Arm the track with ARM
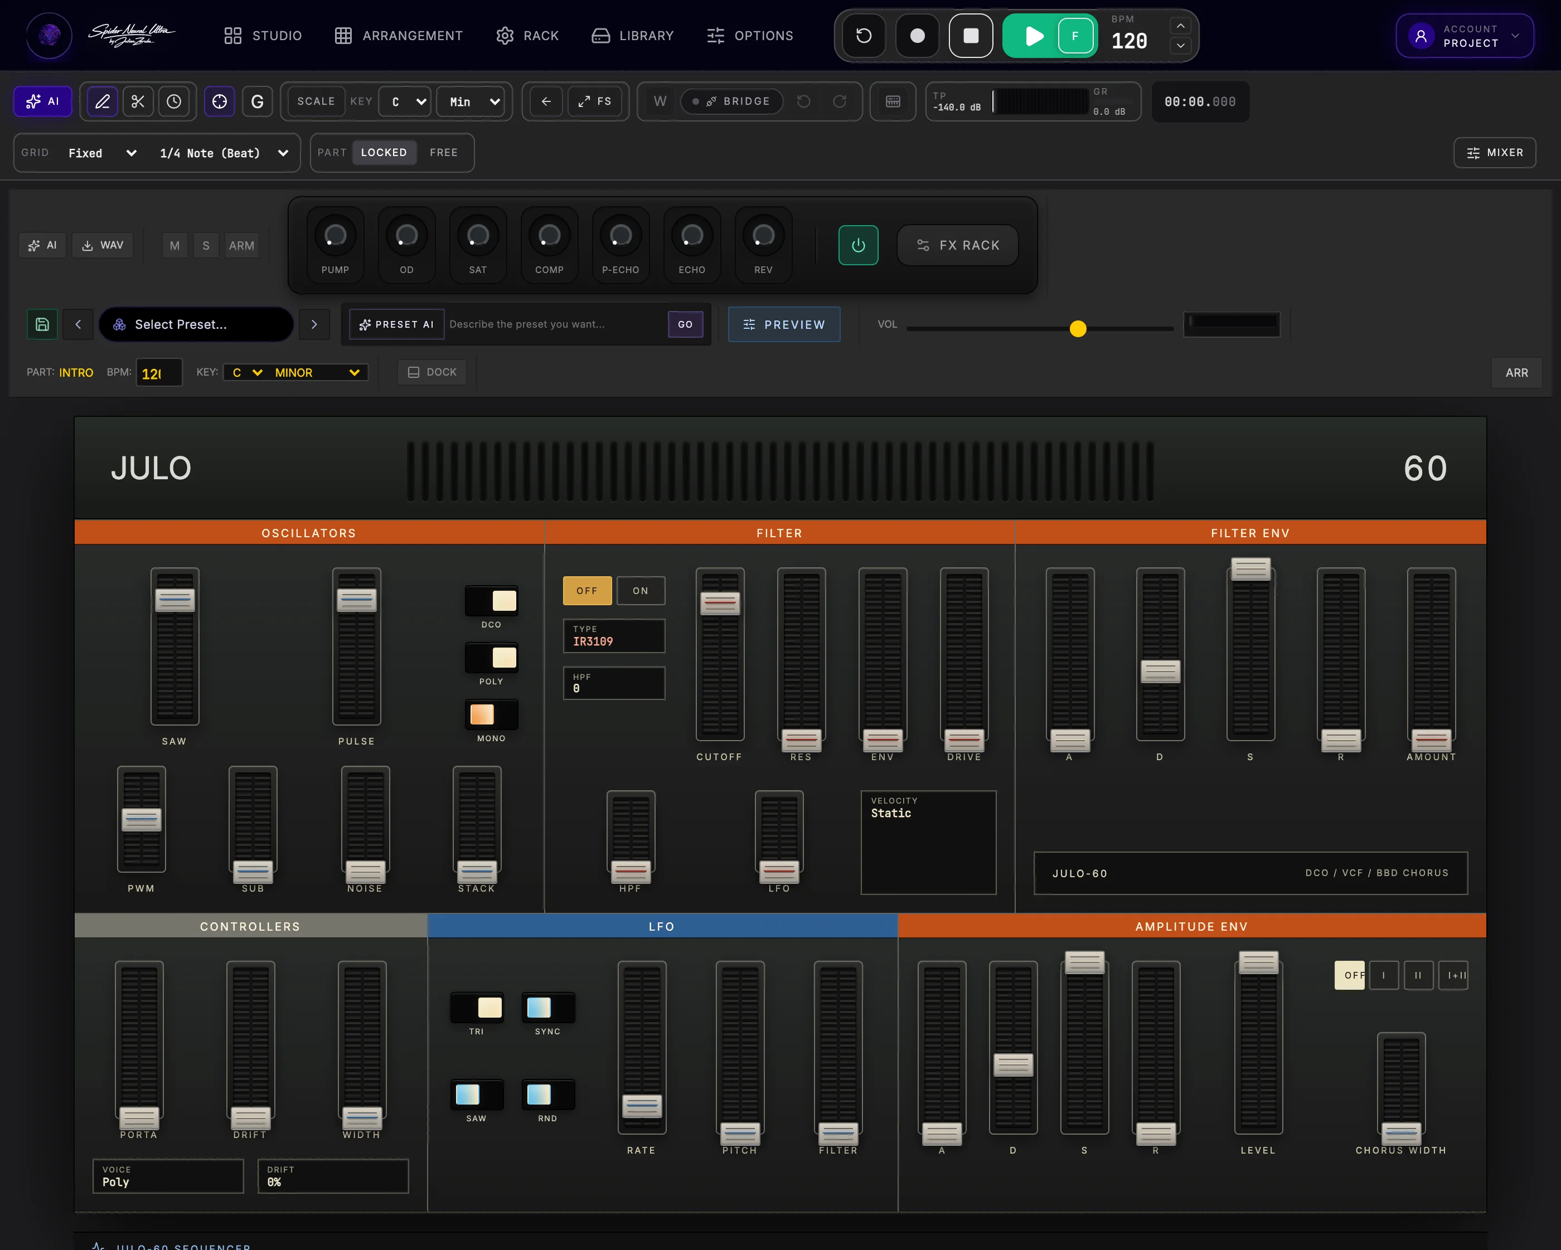This screenshot has height=1250, width=1561. tap(241, 245)
